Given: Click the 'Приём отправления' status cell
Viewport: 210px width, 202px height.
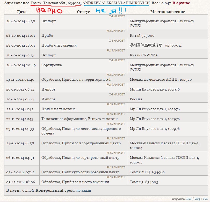Looking at the screenshot, I should tap(59, 46).
